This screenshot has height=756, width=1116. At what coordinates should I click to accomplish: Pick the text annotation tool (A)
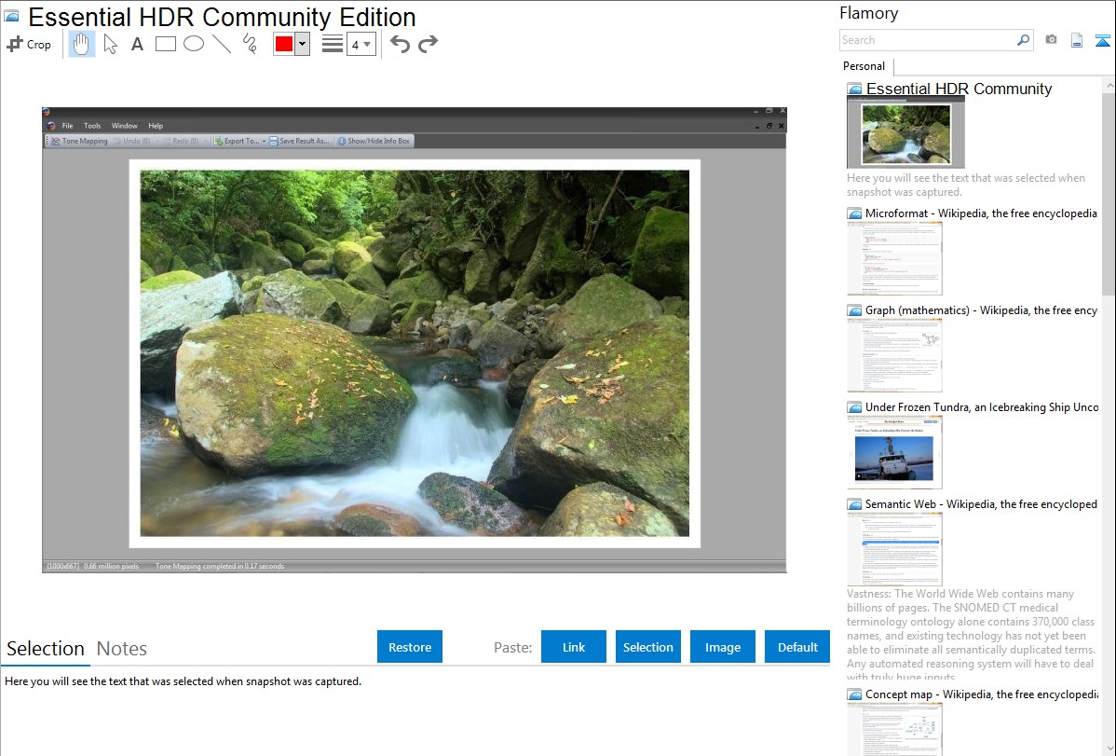137,44
